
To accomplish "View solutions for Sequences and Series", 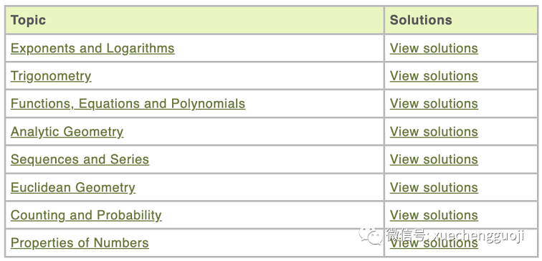I will point(434,159).
